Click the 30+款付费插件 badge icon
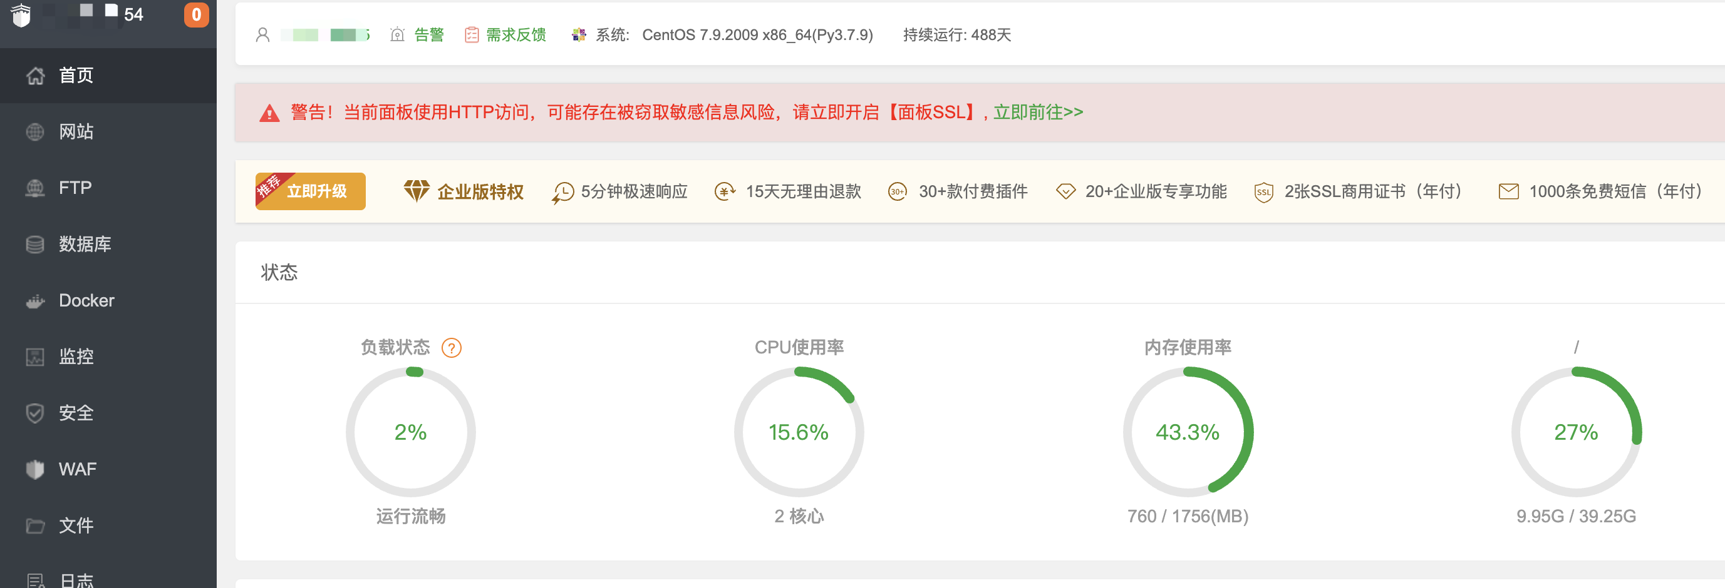The width and height of the screenshot is (1725, 588). click(898, 192)
